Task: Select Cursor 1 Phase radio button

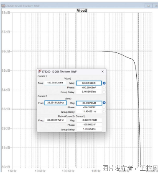Action: [x=104, y=88]
